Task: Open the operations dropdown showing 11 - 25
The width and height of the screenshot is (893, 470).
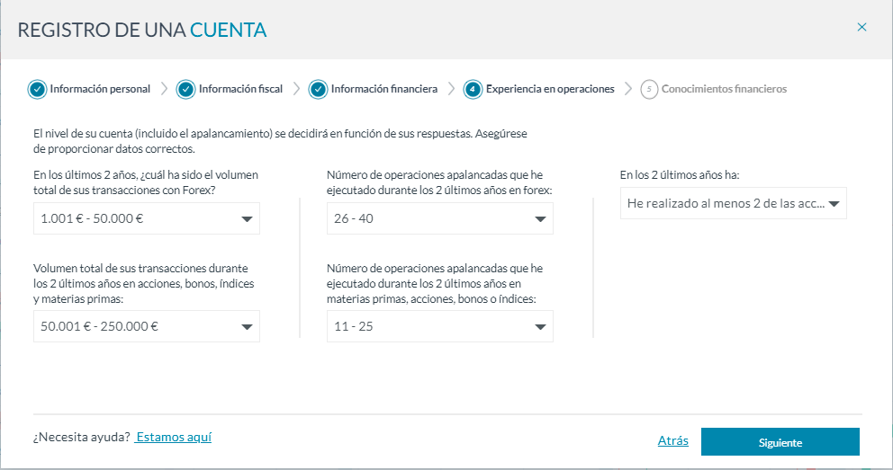Action: pyautogui.click(x=439, y=326)
